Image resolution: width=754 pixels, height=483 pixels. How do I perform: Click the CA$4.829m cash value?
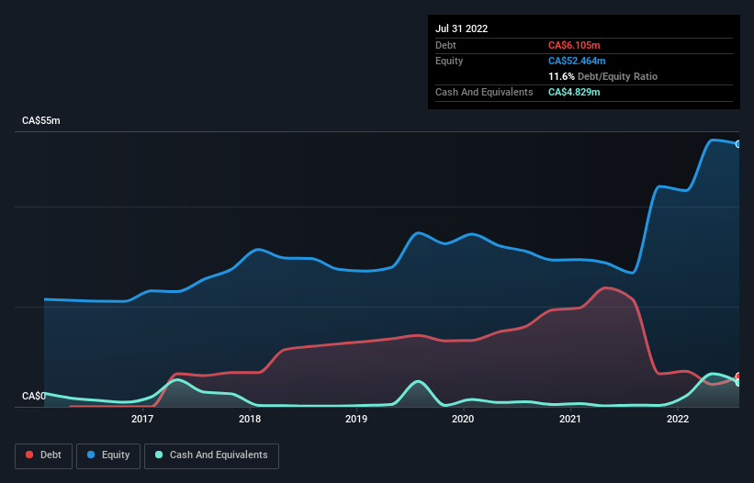pos(574,92)
